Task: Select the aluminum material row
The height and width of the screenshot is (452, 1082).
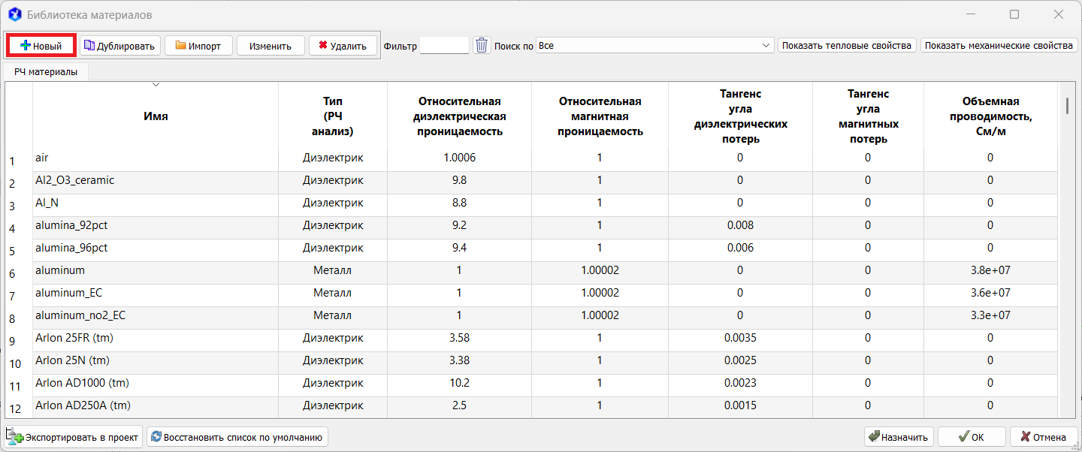Action: pos(60,270)
